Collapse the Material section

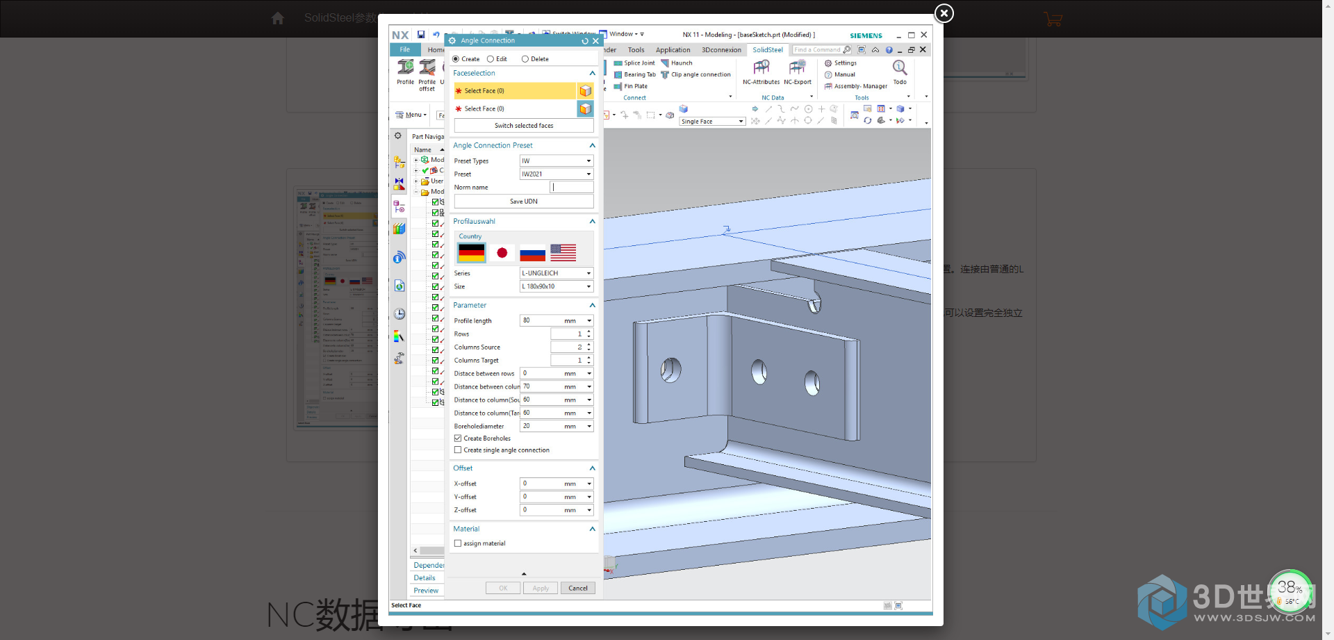coord(593,530)
